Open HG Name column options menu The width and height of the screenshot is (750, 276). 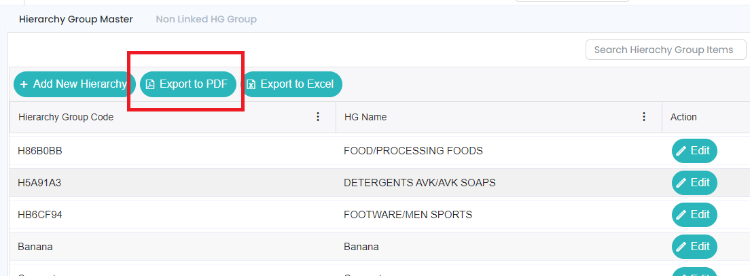(x=644, y=117)
